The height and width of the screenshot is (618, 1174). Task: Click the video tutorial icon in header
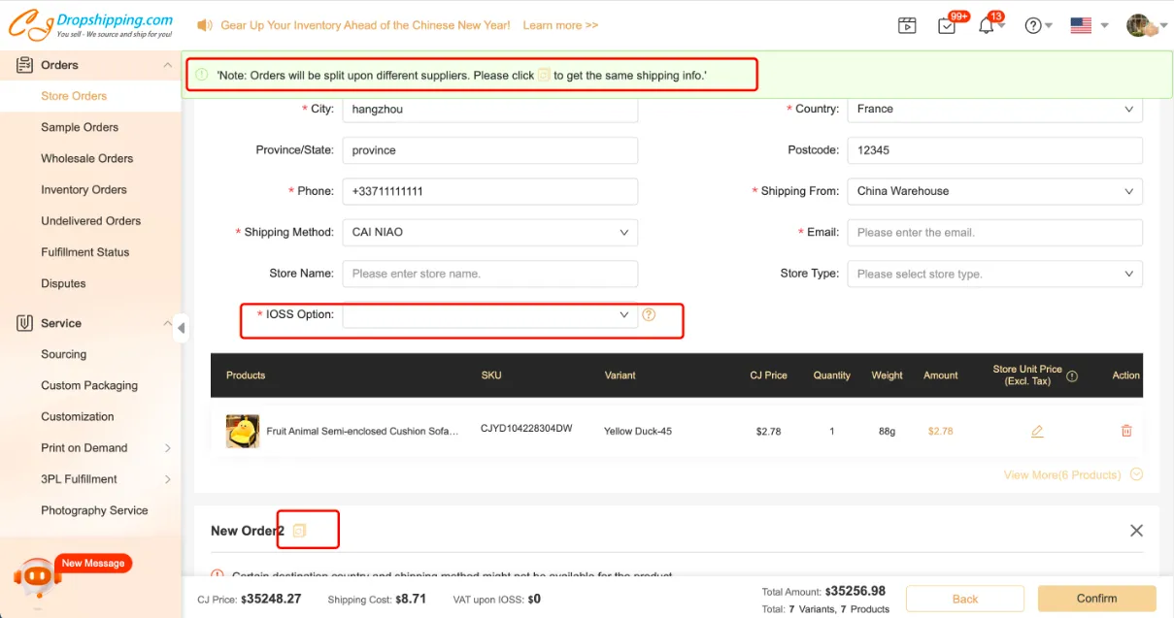tap(907, 26)
